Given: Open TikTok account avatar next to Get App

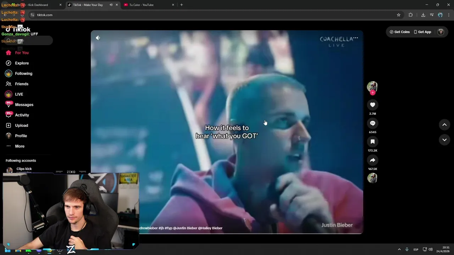Looking at the screenshot, I should click(441, 32).
